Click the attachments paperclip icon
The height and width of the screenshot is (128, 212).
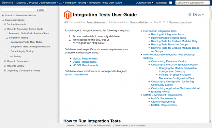[x=65, y=22]
